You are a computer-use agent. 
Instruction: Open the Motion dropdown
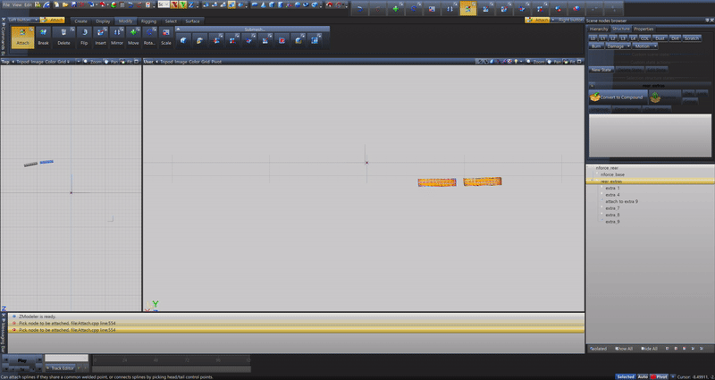tap(643, 45)
